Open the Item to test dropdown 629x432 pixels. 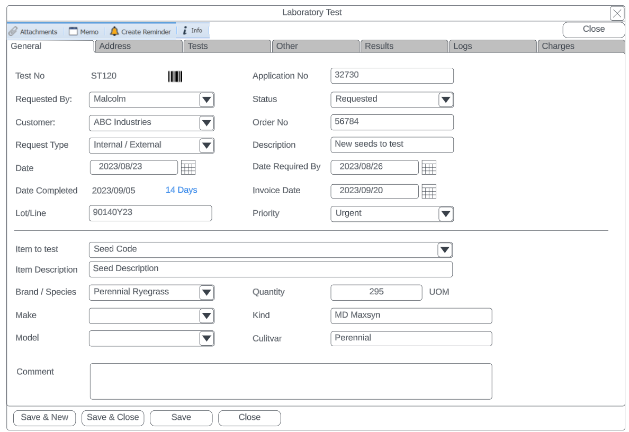pos(445,250)
